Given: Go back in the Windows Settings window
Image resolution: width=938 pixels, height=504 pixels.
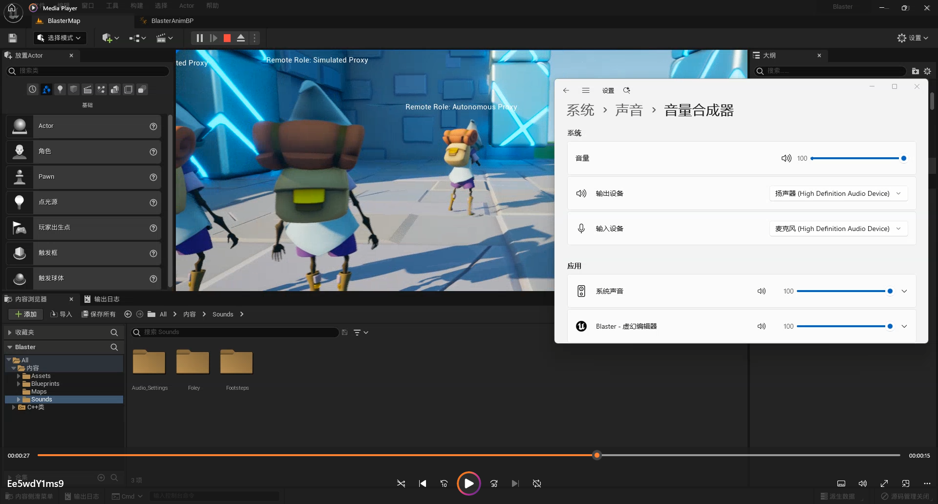Looking at the screenshot, I should tap(566, 90).
